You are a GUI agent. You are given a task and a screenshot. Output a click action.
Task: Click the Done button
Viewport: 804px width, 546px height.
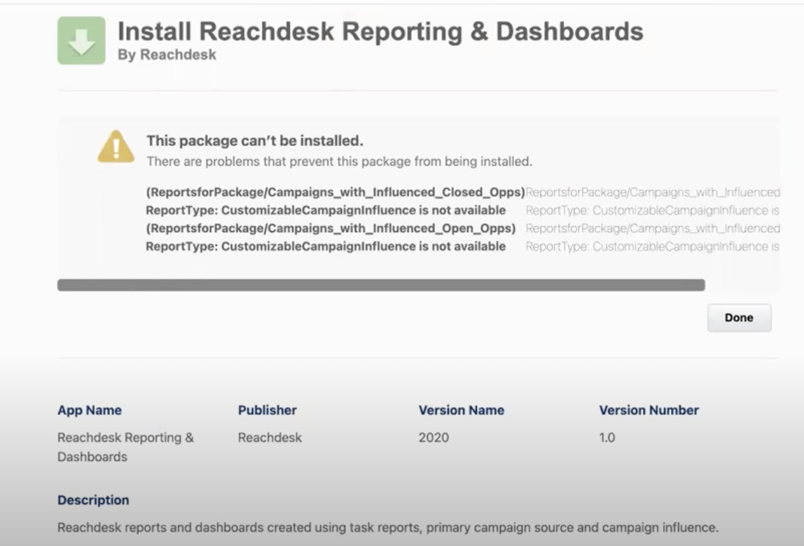pos(738,317)
